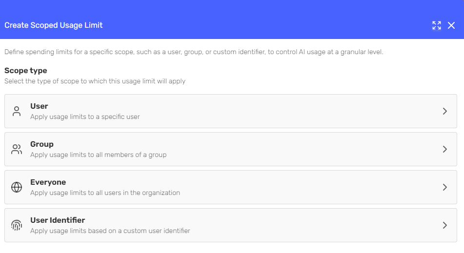Close the Create Scoped Usage Limit dialog
Image resolution: width=464 pixels, height=253 pixels.
(x=451, y=25)
